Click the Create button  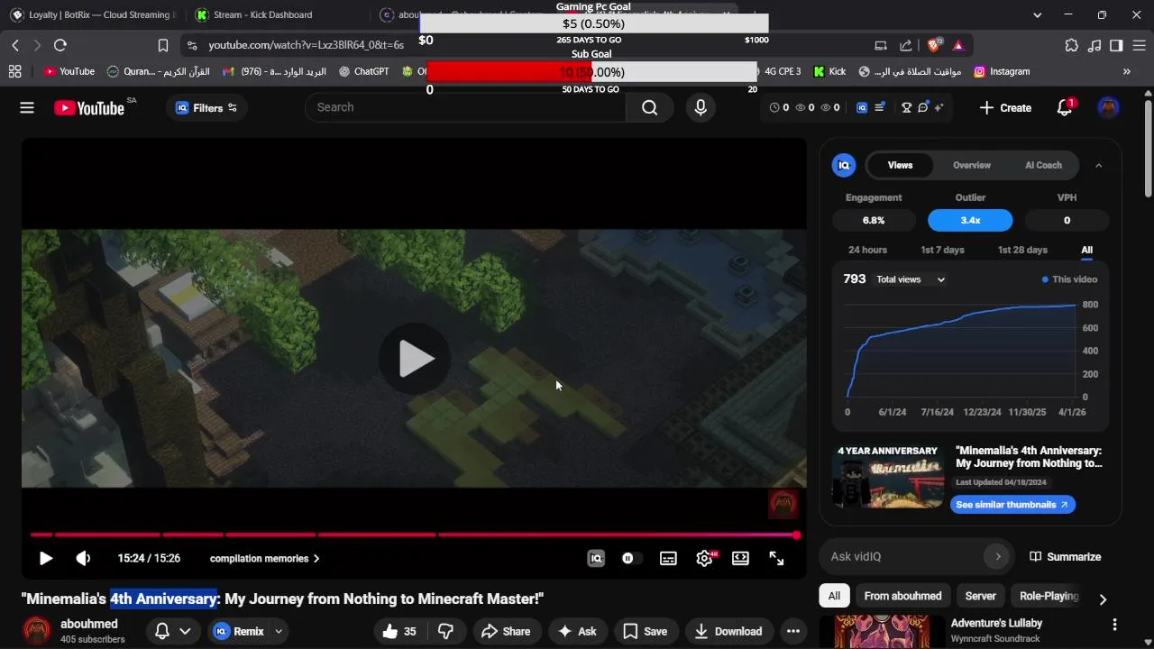point(1005,107)
